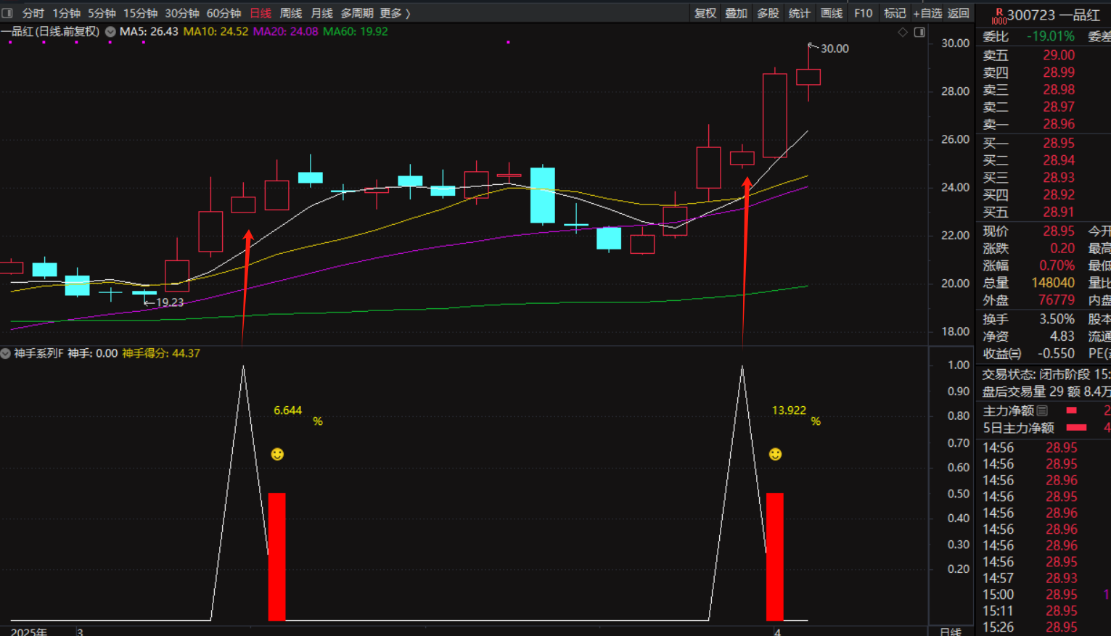
Task: Expand the 神手系列F indicator dropdown
Action: (6, 353)
